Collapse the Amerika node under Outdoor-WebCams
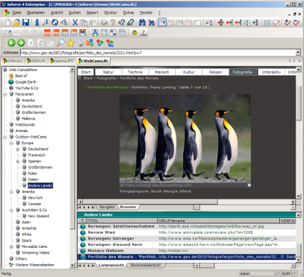This screenshot has width=304, height=277. pos(12,192)
